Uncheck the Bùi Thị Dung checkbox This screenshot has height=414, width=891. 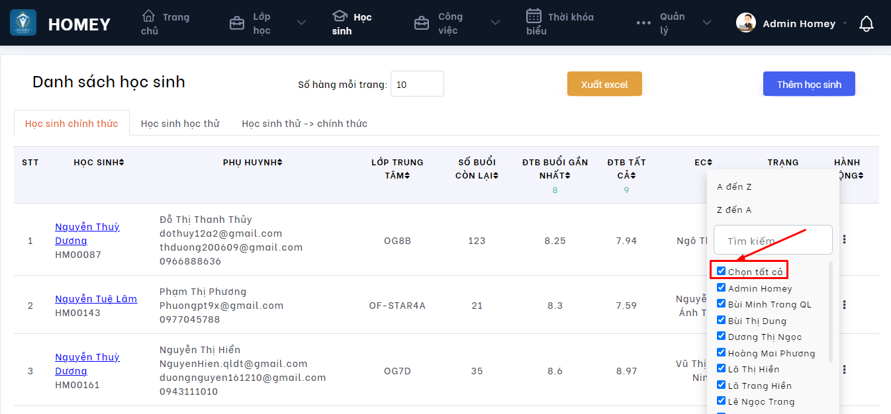722,320
